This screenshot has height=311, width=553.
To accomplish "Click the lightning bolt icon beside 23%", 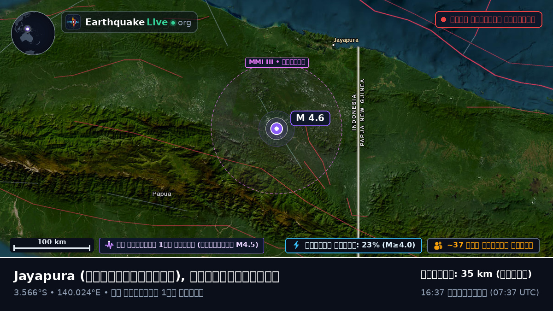I will click(x=296, y=245).
